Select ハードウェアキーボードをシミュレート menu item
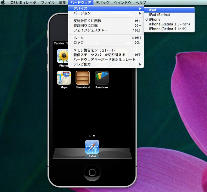 point(106,60)
